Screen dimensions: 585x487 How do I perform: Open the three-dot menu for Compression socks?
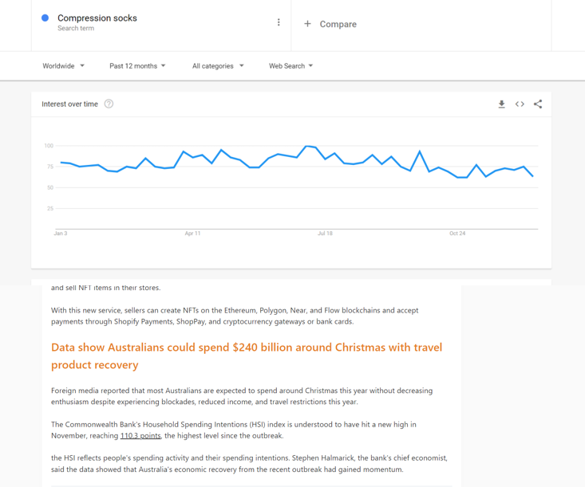click(279, 22)
